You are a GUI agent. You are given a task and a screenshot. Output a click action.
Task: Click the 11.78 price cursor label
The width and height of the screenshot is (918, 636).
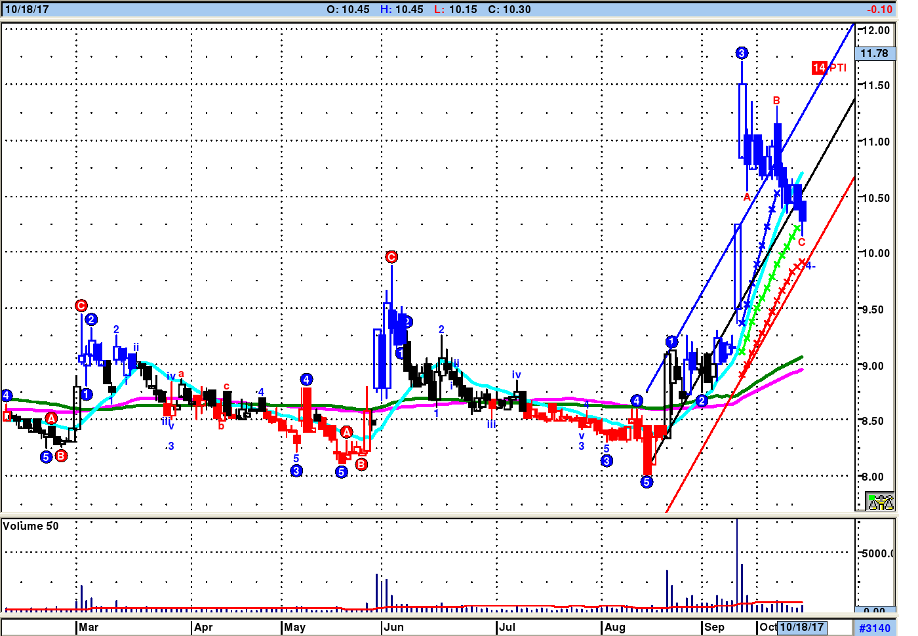(874, 53)
